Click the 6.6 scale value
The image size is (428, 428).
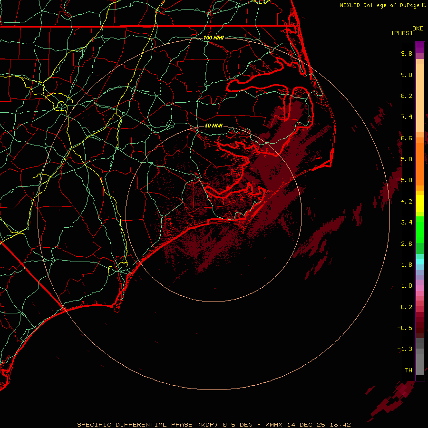pyautogui.click(x=407, y=138)
